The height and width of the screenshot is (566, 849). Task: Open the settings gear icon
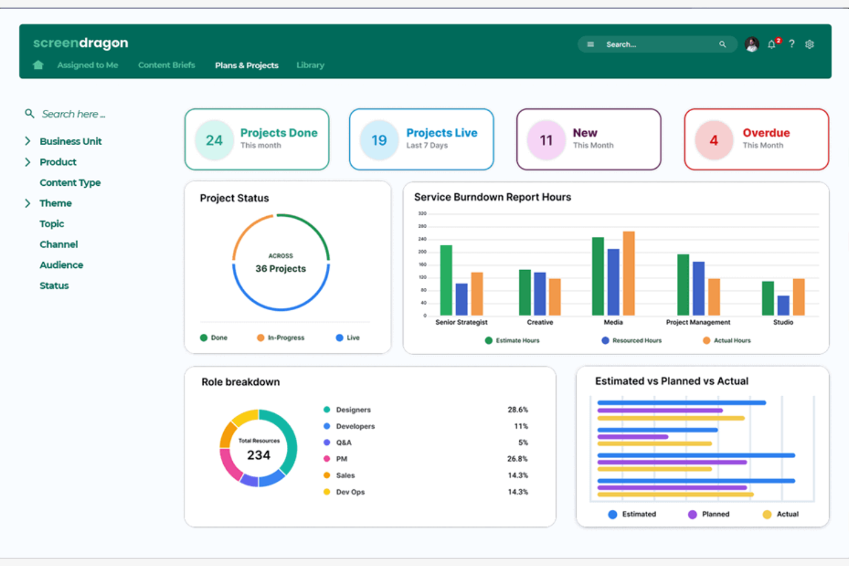tap(809, 44)
